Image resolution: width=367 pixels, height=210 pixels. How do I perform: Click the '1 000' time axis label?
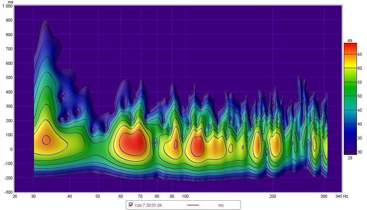click(x=7, y=6)
